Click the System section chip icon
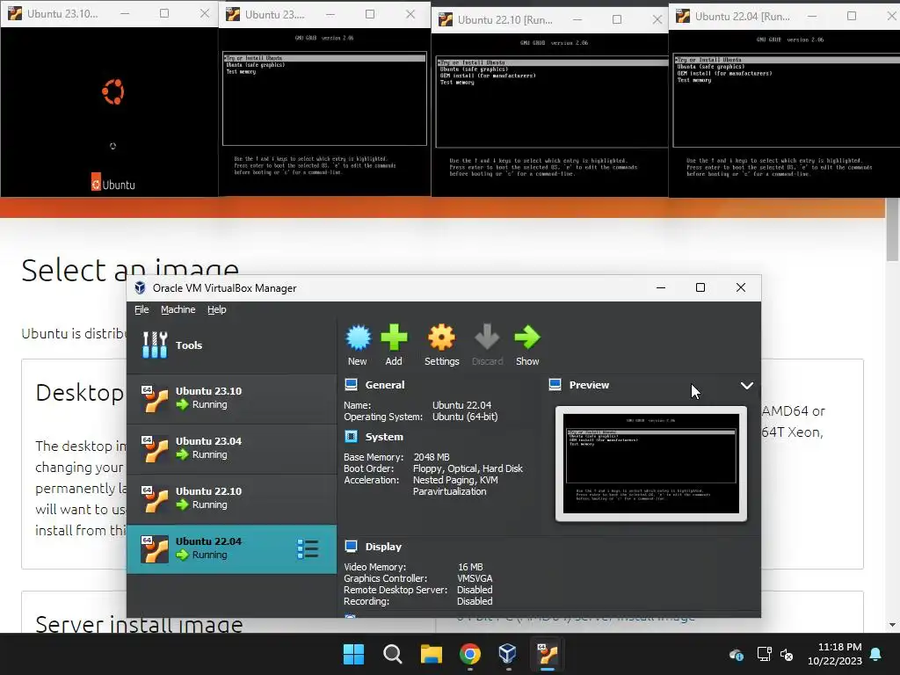The width and height of the screenshot is (900, 675). [x=352, y=437]
